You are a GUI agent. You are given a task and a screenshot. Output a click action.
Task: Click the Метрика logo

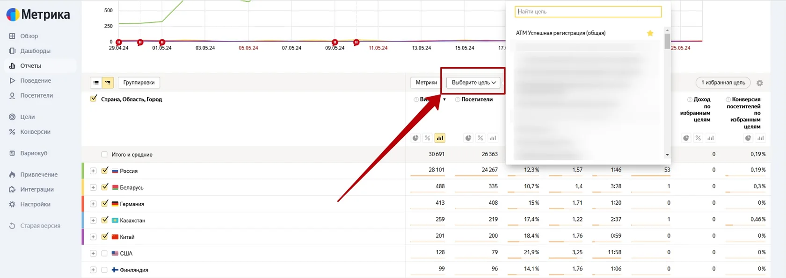pos(38,14)
